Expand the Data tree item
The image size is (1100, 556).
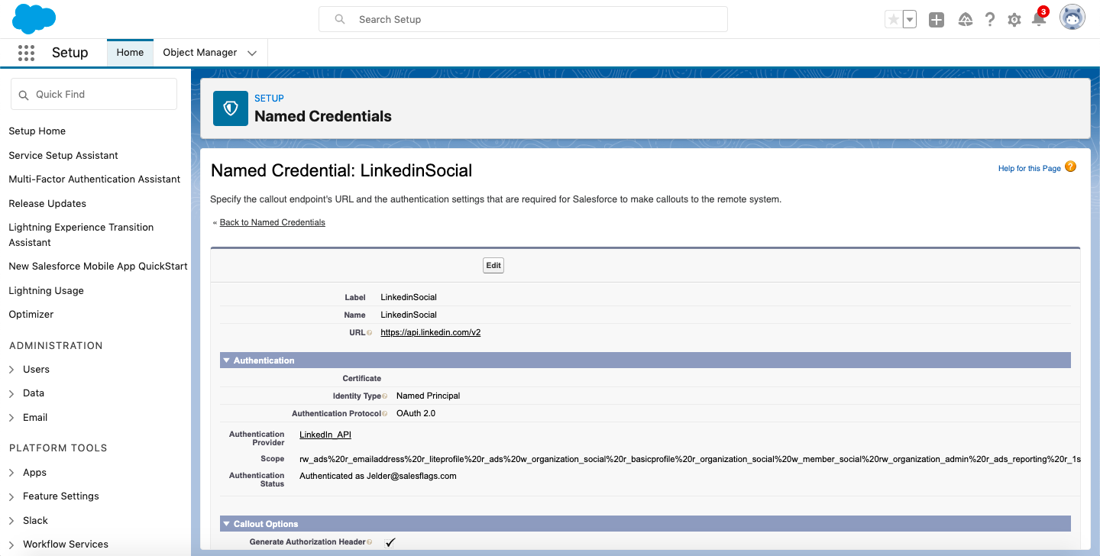11,393
